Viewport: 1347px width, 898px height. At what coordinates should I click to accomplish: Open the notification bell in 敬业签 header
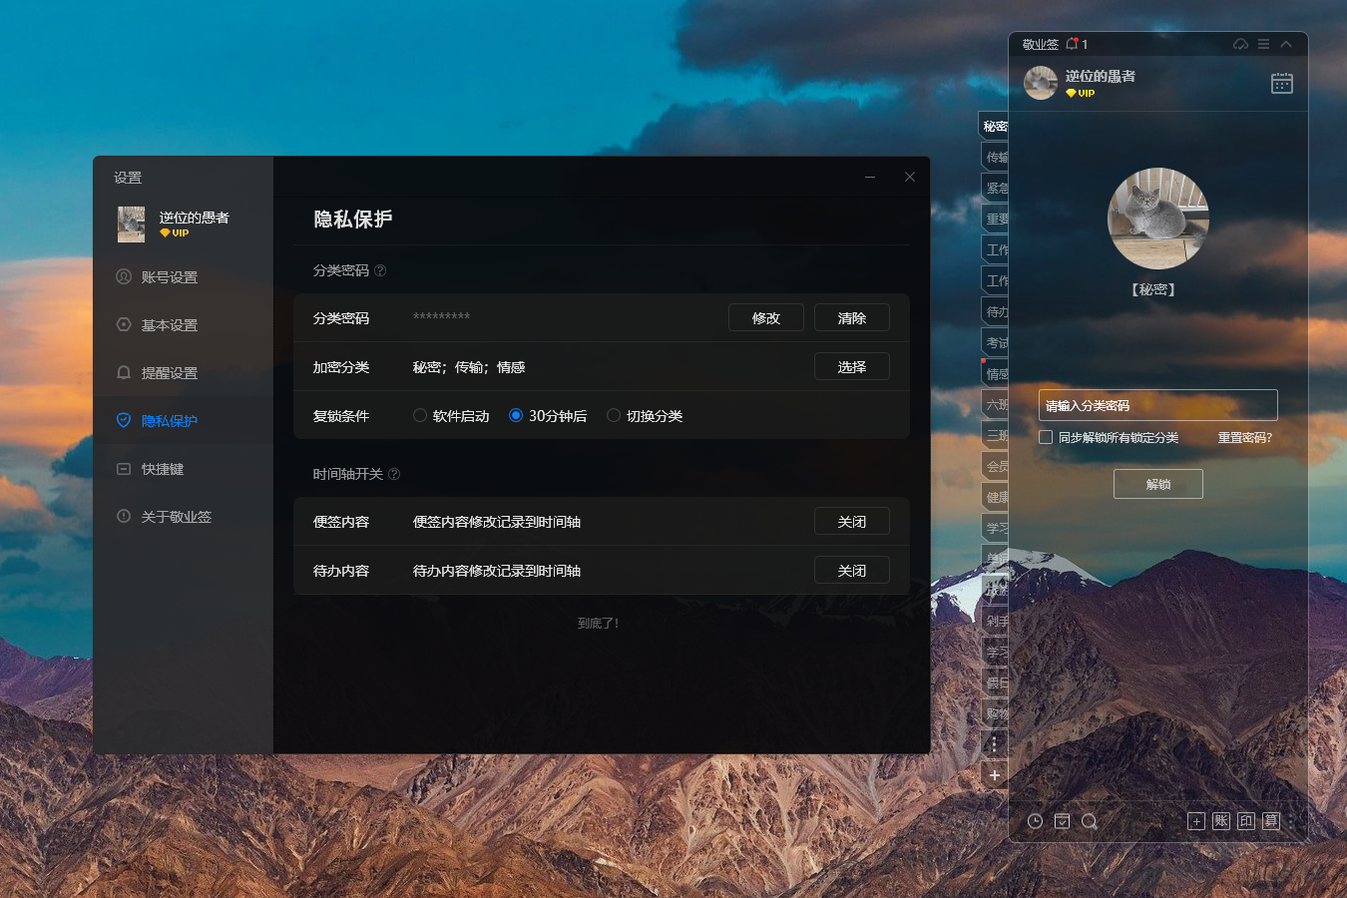[1073, 44]
